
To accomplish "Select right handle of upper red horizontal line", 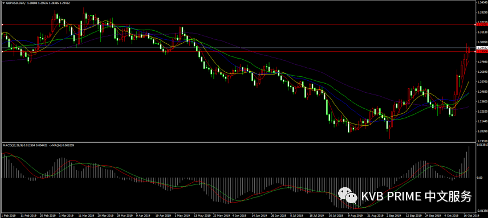I will [475, 24].
